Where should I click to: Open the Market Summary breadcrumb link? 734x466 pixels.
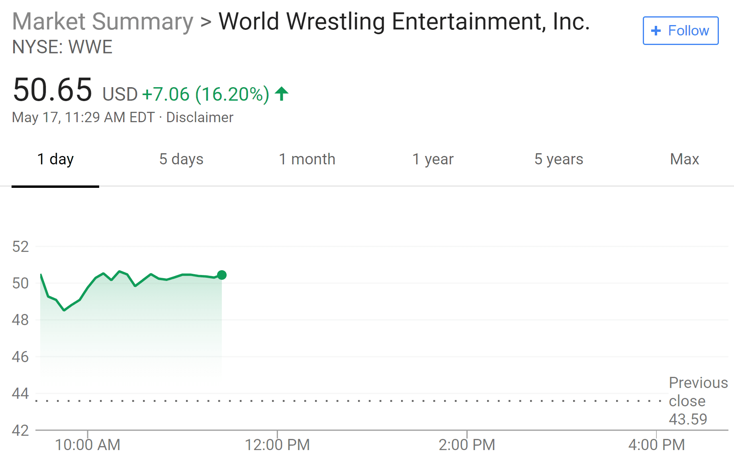[x=103, y=21]
